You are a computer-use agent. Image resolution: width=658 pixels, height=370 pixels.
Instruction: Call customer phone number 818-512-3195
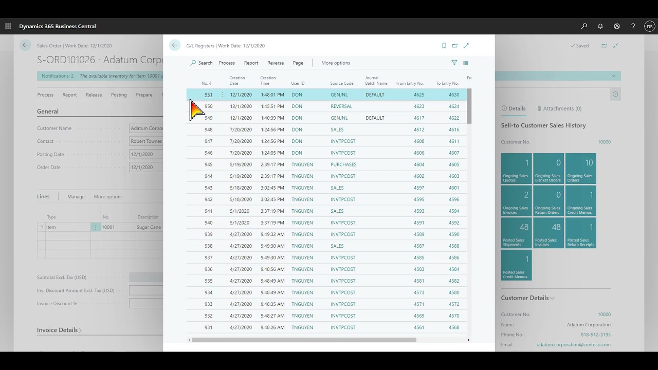[596, 335]
